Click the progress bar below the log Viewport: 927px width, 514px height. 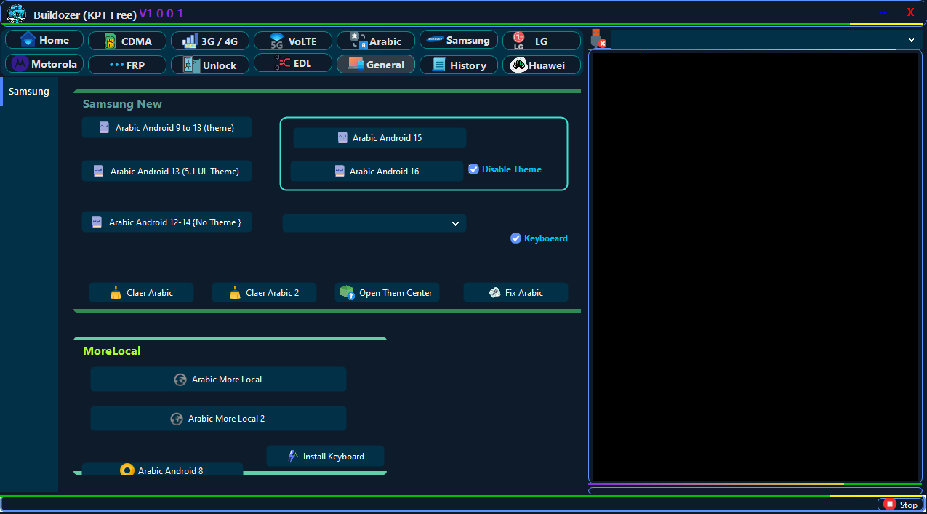(x=755, y=491)
